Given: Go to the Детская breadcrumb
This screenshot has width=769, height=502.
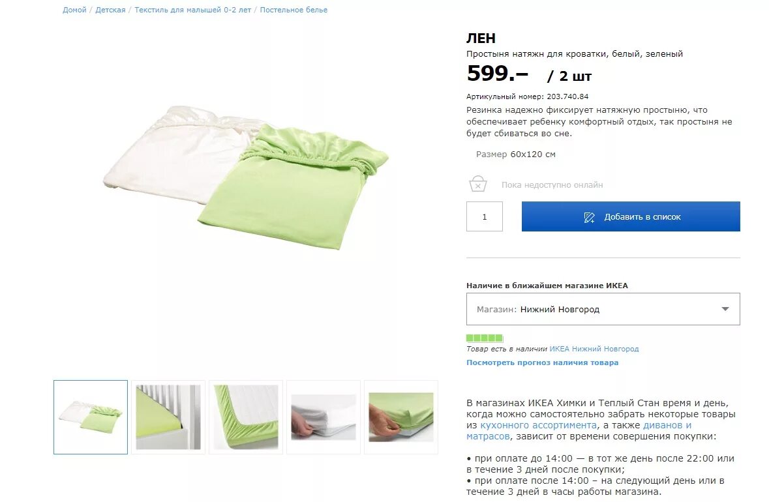Looking at the screenshot, I should point(110,10).
